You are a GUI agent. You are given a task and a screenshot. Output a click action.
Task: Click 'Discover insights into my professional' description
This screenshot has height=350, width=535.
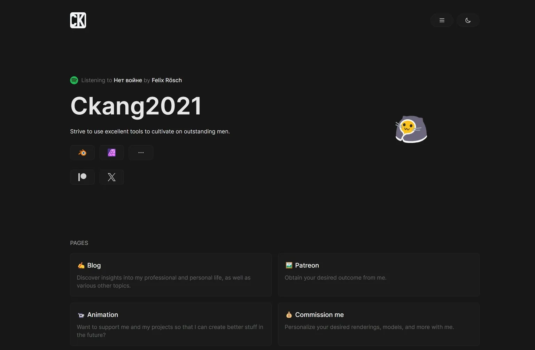[164, 282]
